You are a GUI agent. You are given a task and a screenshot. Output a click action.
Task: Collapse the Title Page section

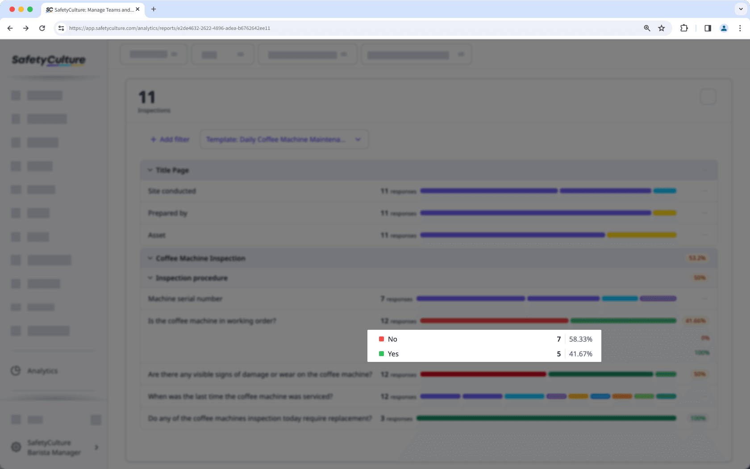pos(150,170)
